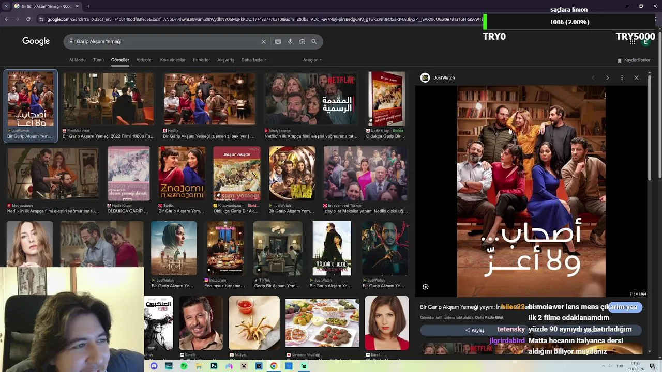Expand the Daha fazla dropdown

(254, 60)
